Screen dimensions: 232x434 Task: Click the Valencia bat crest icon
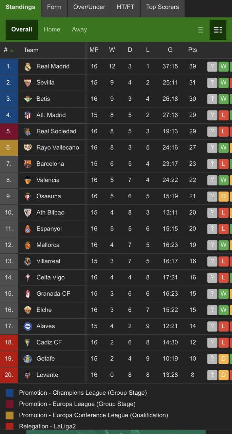coord(27,180)
